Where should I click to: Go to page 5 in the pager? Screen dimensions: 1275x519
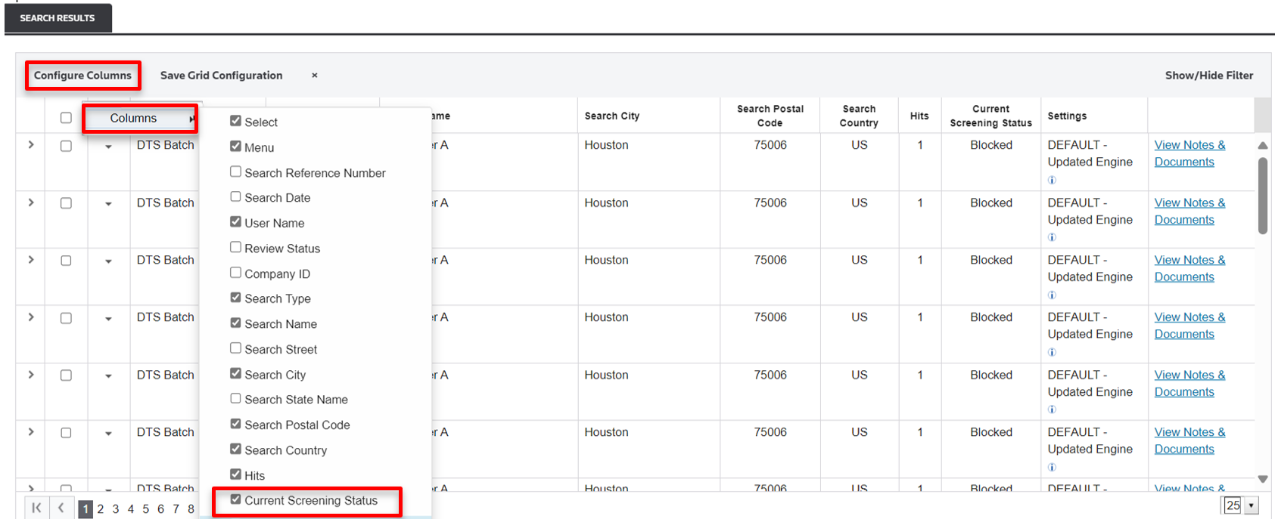click(146, 509)
